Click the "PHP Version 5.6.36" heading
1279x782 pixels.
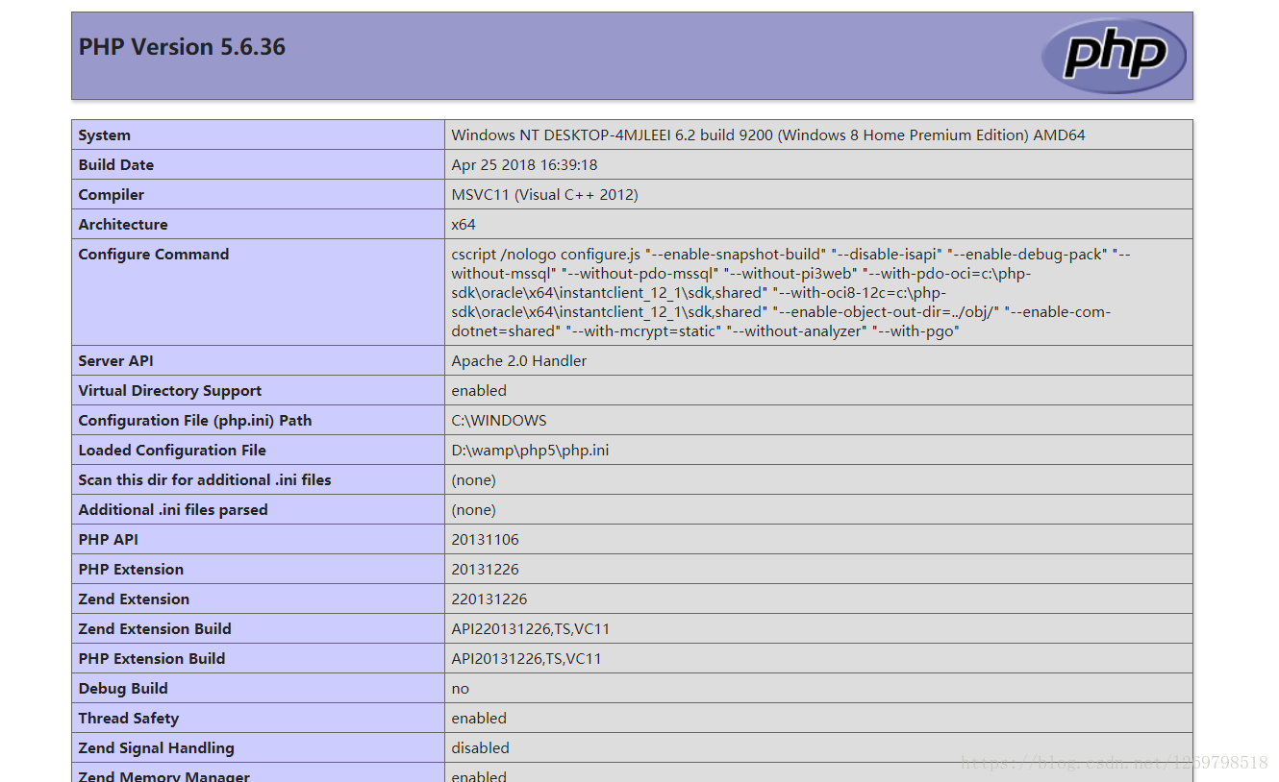coord(182,47)
